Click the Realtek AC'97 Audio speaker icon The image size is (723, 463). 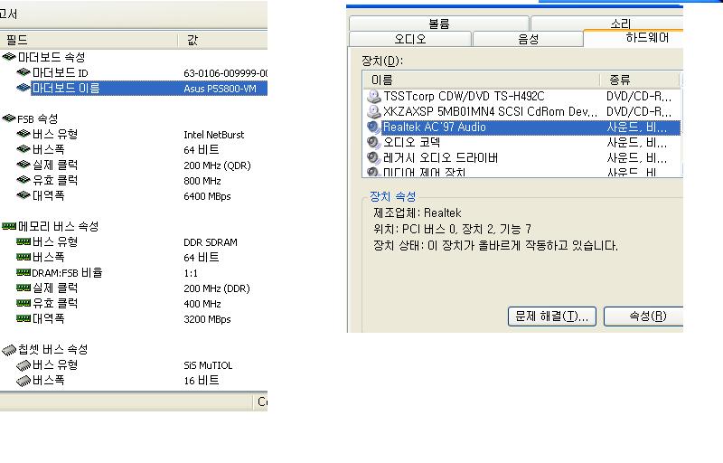(373, 127)
